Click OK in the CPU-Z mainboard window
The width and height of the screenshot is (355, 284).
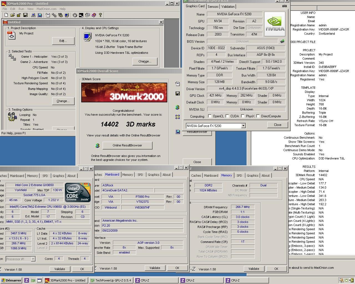177,268
